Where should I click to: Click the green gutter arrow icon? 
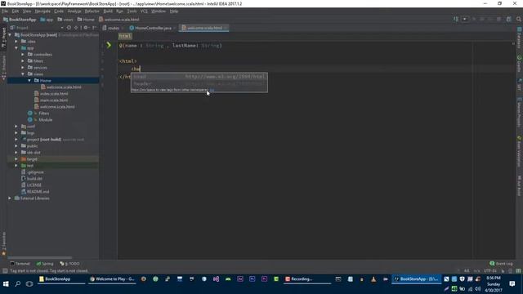tap(109, 45)
